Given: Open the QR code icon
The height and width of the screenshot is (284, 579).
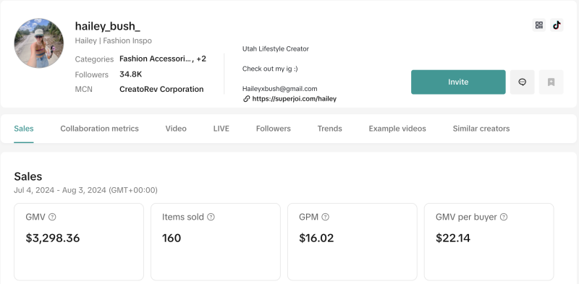Looking at the screenshot, I should point(538,25).
